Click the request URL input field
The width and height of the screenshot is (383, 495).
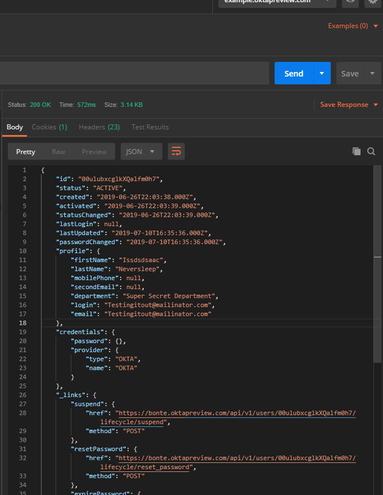point(135,74)
